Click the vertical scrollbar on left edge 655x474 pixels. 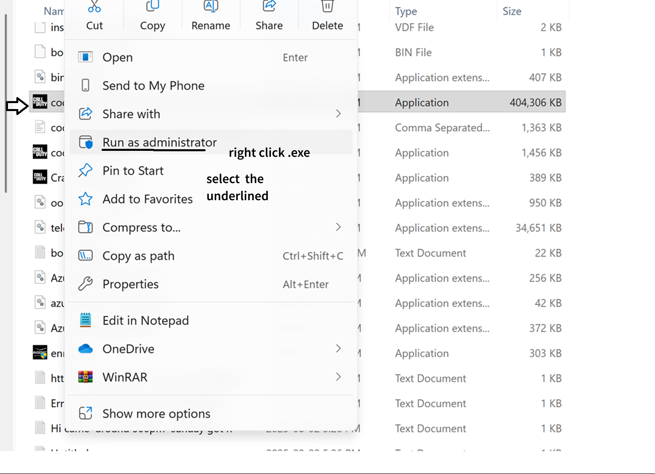coord(6,103)
